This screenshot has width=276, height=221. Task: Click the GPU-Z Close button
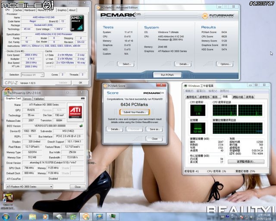78,186
